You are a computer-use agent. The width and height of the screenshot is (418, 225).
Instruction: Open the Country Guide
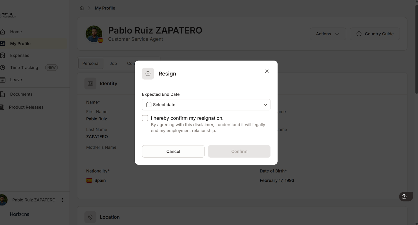375,34
